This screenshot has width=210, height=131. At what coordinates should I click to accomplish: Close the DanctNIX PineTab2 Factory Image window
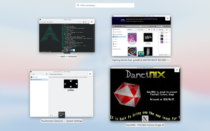[x=177, y=70]
